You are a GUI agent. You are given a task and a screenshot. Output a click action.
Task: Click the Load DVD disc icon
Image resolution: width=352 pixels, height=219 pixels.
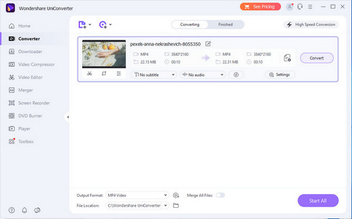(x=103, y=25)
